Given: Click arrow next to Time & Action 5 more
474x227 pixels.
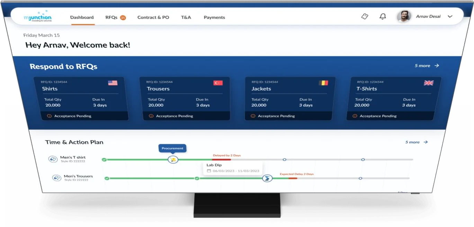Looking at the screenshot, I should point(426,142).
